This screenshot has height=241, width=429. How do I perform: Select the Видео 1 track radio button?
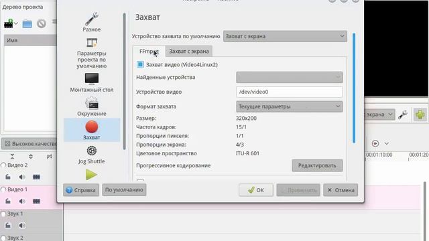[x=3, y=189]
